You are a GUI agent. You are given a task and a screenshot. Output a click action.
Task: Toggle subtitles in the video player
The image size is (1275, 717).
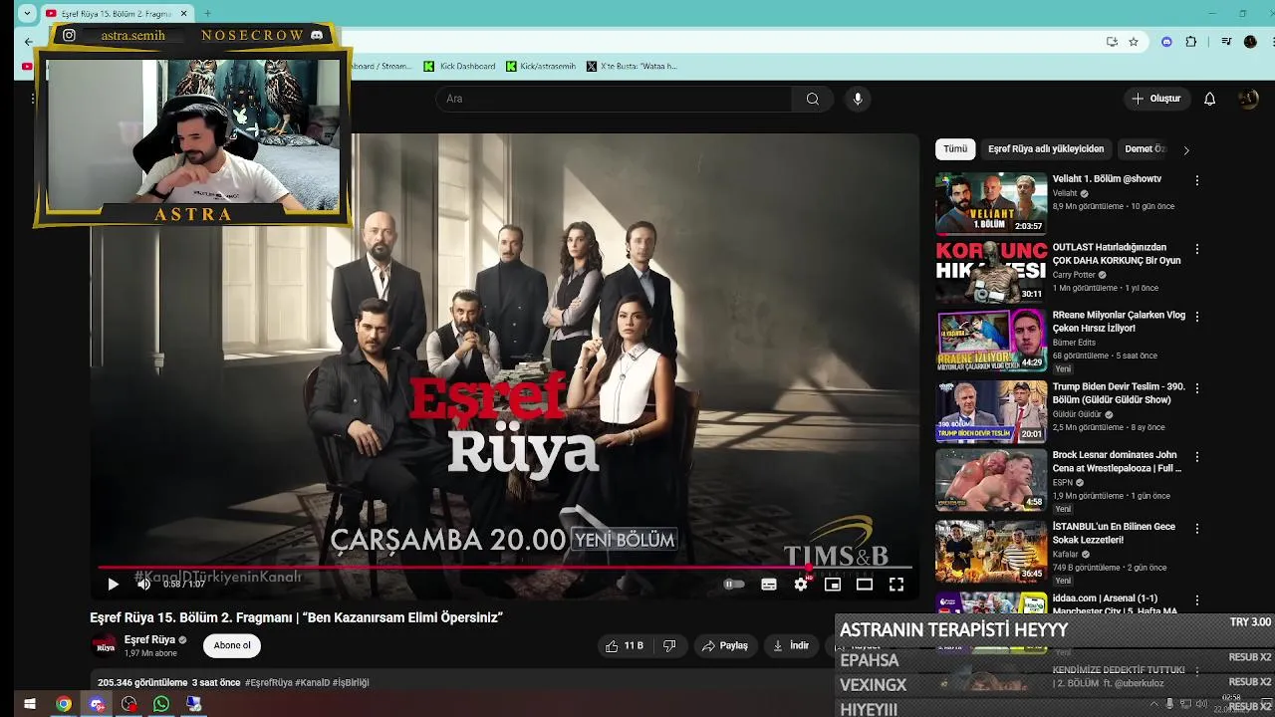(769, 585)
